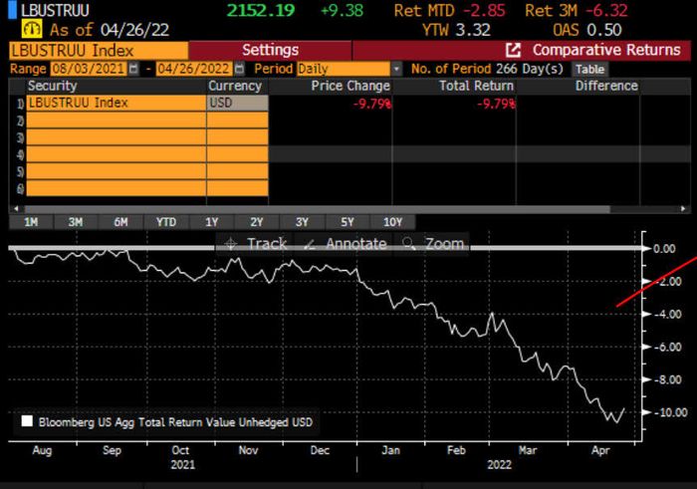Select the Annotate pencil icon
The height and width of the screenshot is (489, 697).
[311, 244]
